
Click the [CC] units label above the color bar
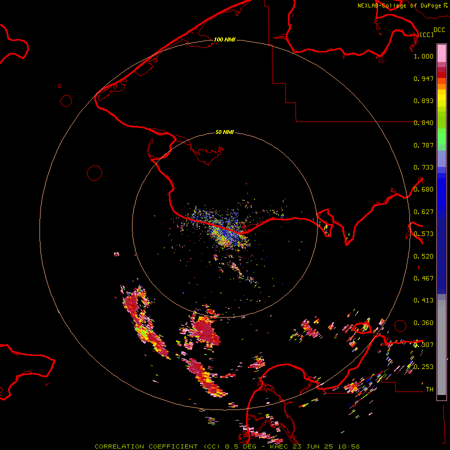tap(426, 34)
